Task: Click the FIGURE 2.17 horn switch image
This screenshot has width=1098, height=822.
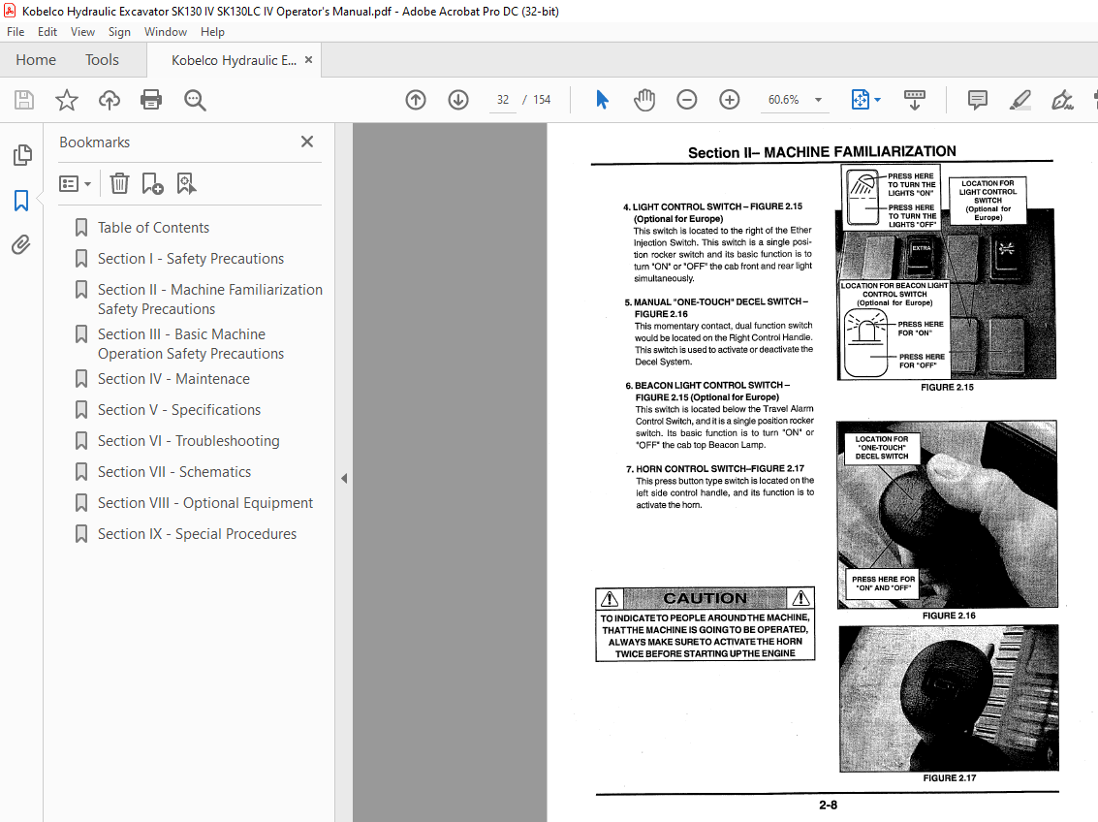Action: point(949,698)
